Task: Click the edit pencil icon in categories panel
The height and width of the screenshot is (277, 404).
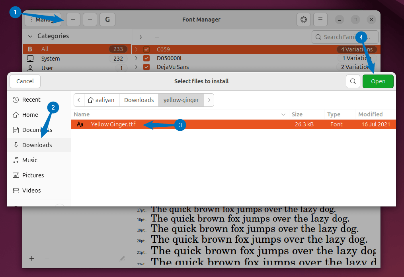Action: [x=122, y=259]
